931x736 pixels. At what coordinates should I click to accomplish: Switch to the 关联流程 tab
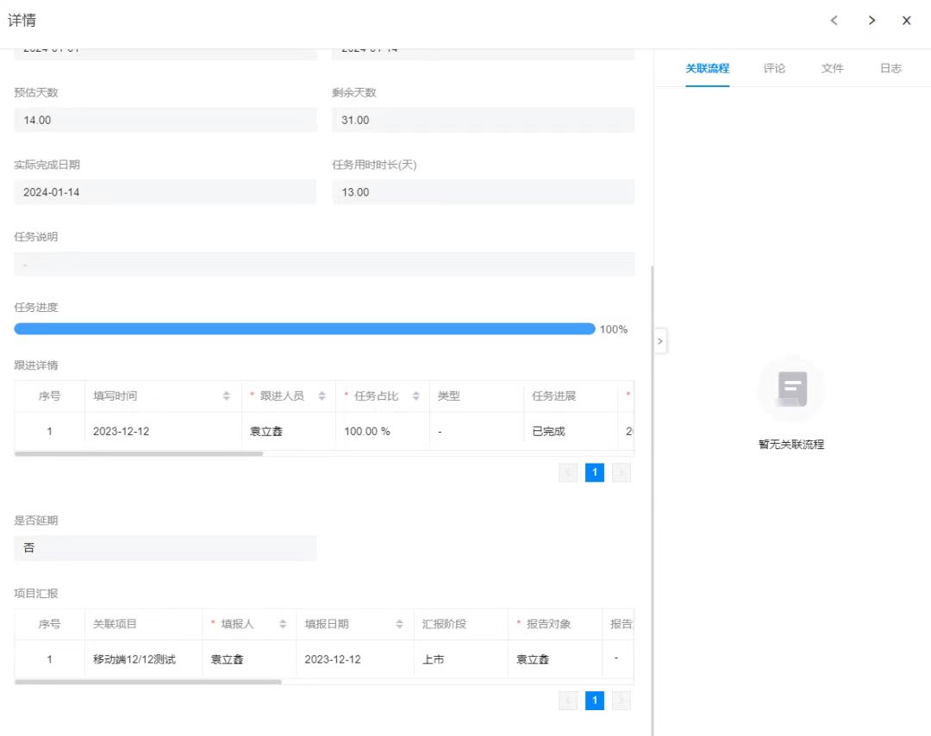pos(707,68)
